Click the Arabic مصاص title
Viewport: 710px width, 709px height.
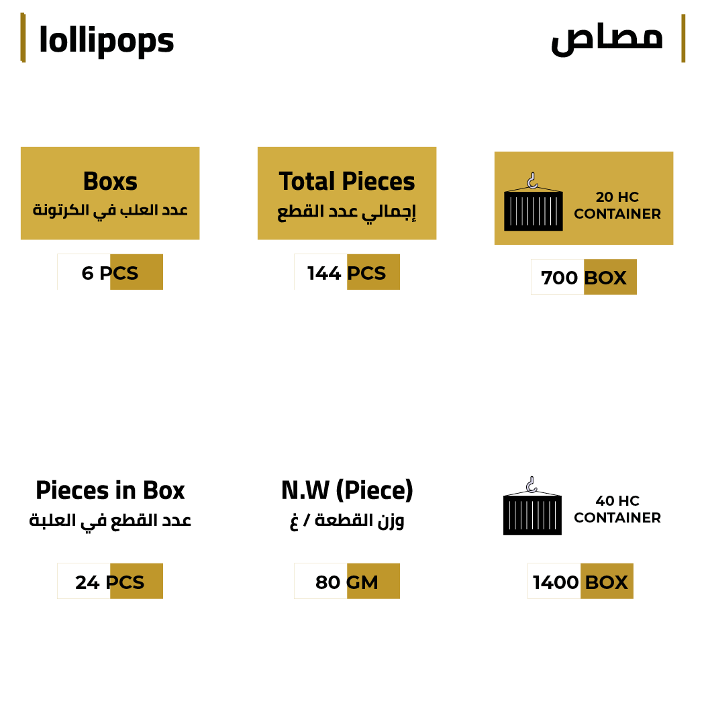607,39
